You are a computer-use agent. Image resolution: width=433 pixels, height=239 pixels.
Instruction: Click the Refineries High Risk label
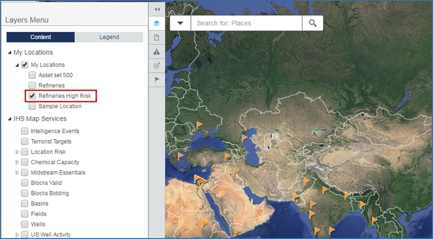(x=65, y=96)
